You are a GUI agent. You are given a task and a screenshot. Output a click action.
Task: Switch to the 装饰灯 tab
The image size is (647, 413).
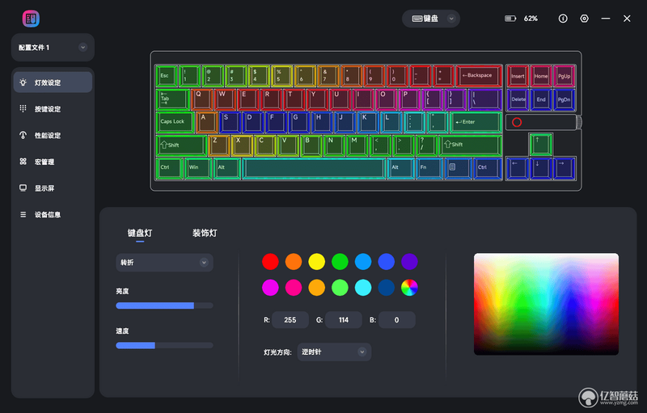pos(205,233)
